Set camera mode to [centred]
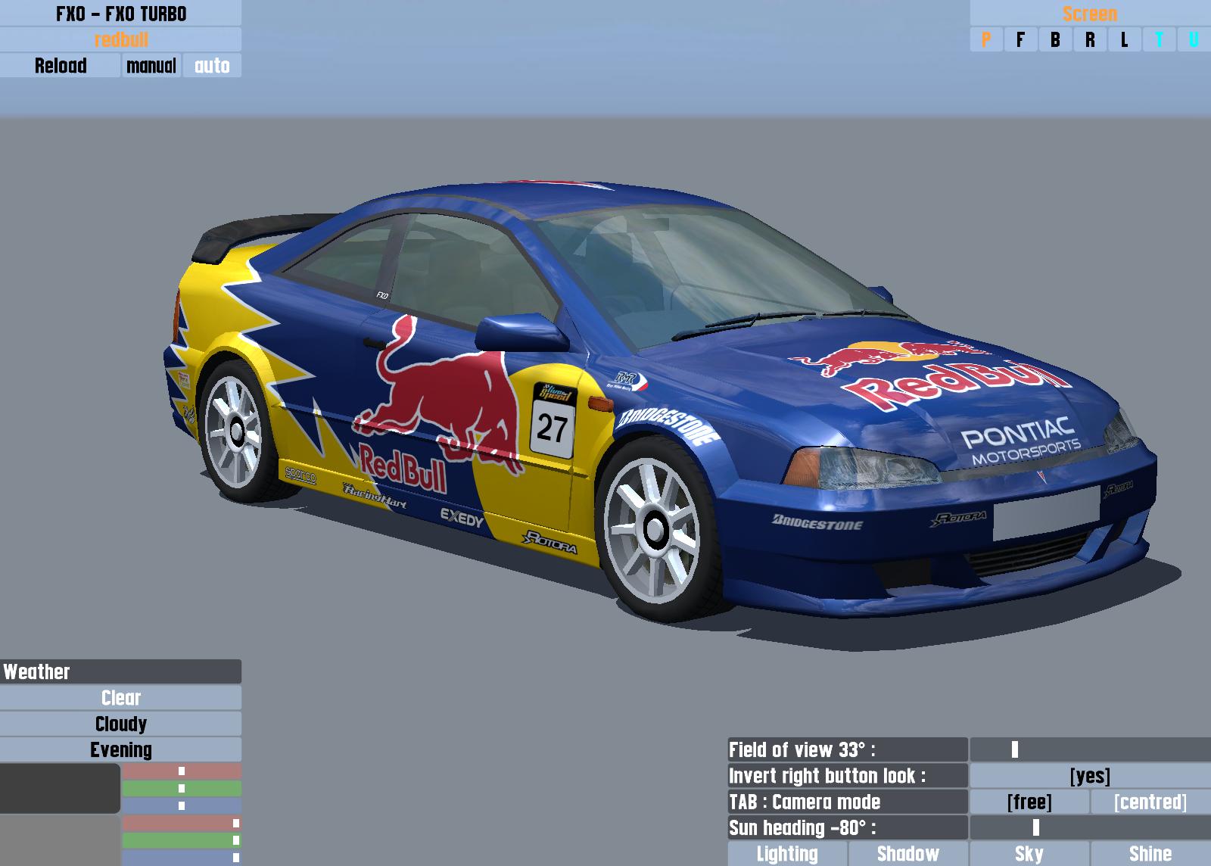 point(1150,802)
